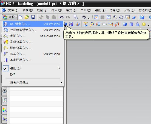Click the object information icon
Viewport: 151px width, 124px height.
pyautogui.click(x=76, y=17)
